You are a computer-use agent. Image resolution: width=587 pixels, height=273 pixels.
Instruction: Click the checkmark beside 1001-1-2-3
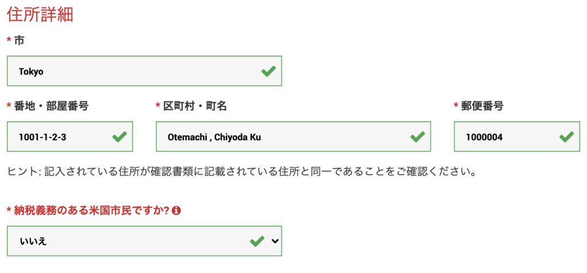[x=119, y=137]
